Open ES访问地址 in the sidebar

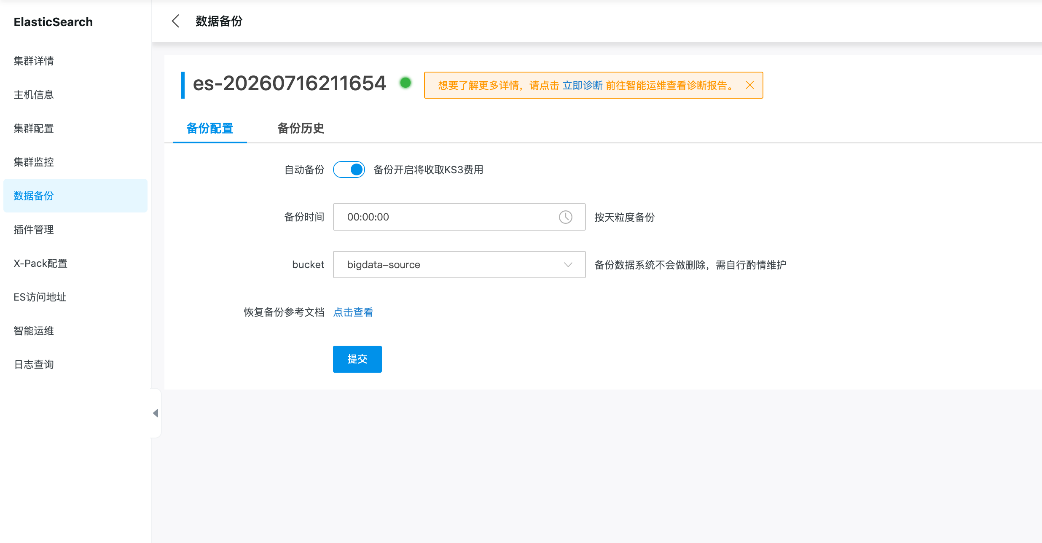(x=75, y=297)
